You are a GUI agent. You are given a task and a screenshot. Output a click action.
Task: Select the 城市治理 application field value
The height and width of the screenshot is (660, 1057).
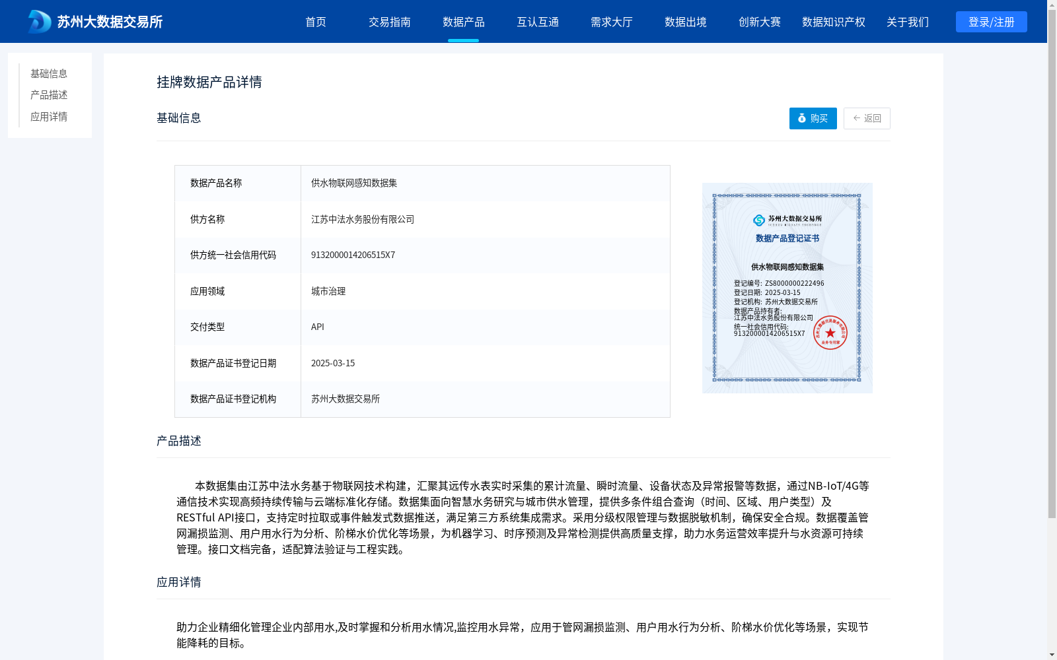point(486,291)
